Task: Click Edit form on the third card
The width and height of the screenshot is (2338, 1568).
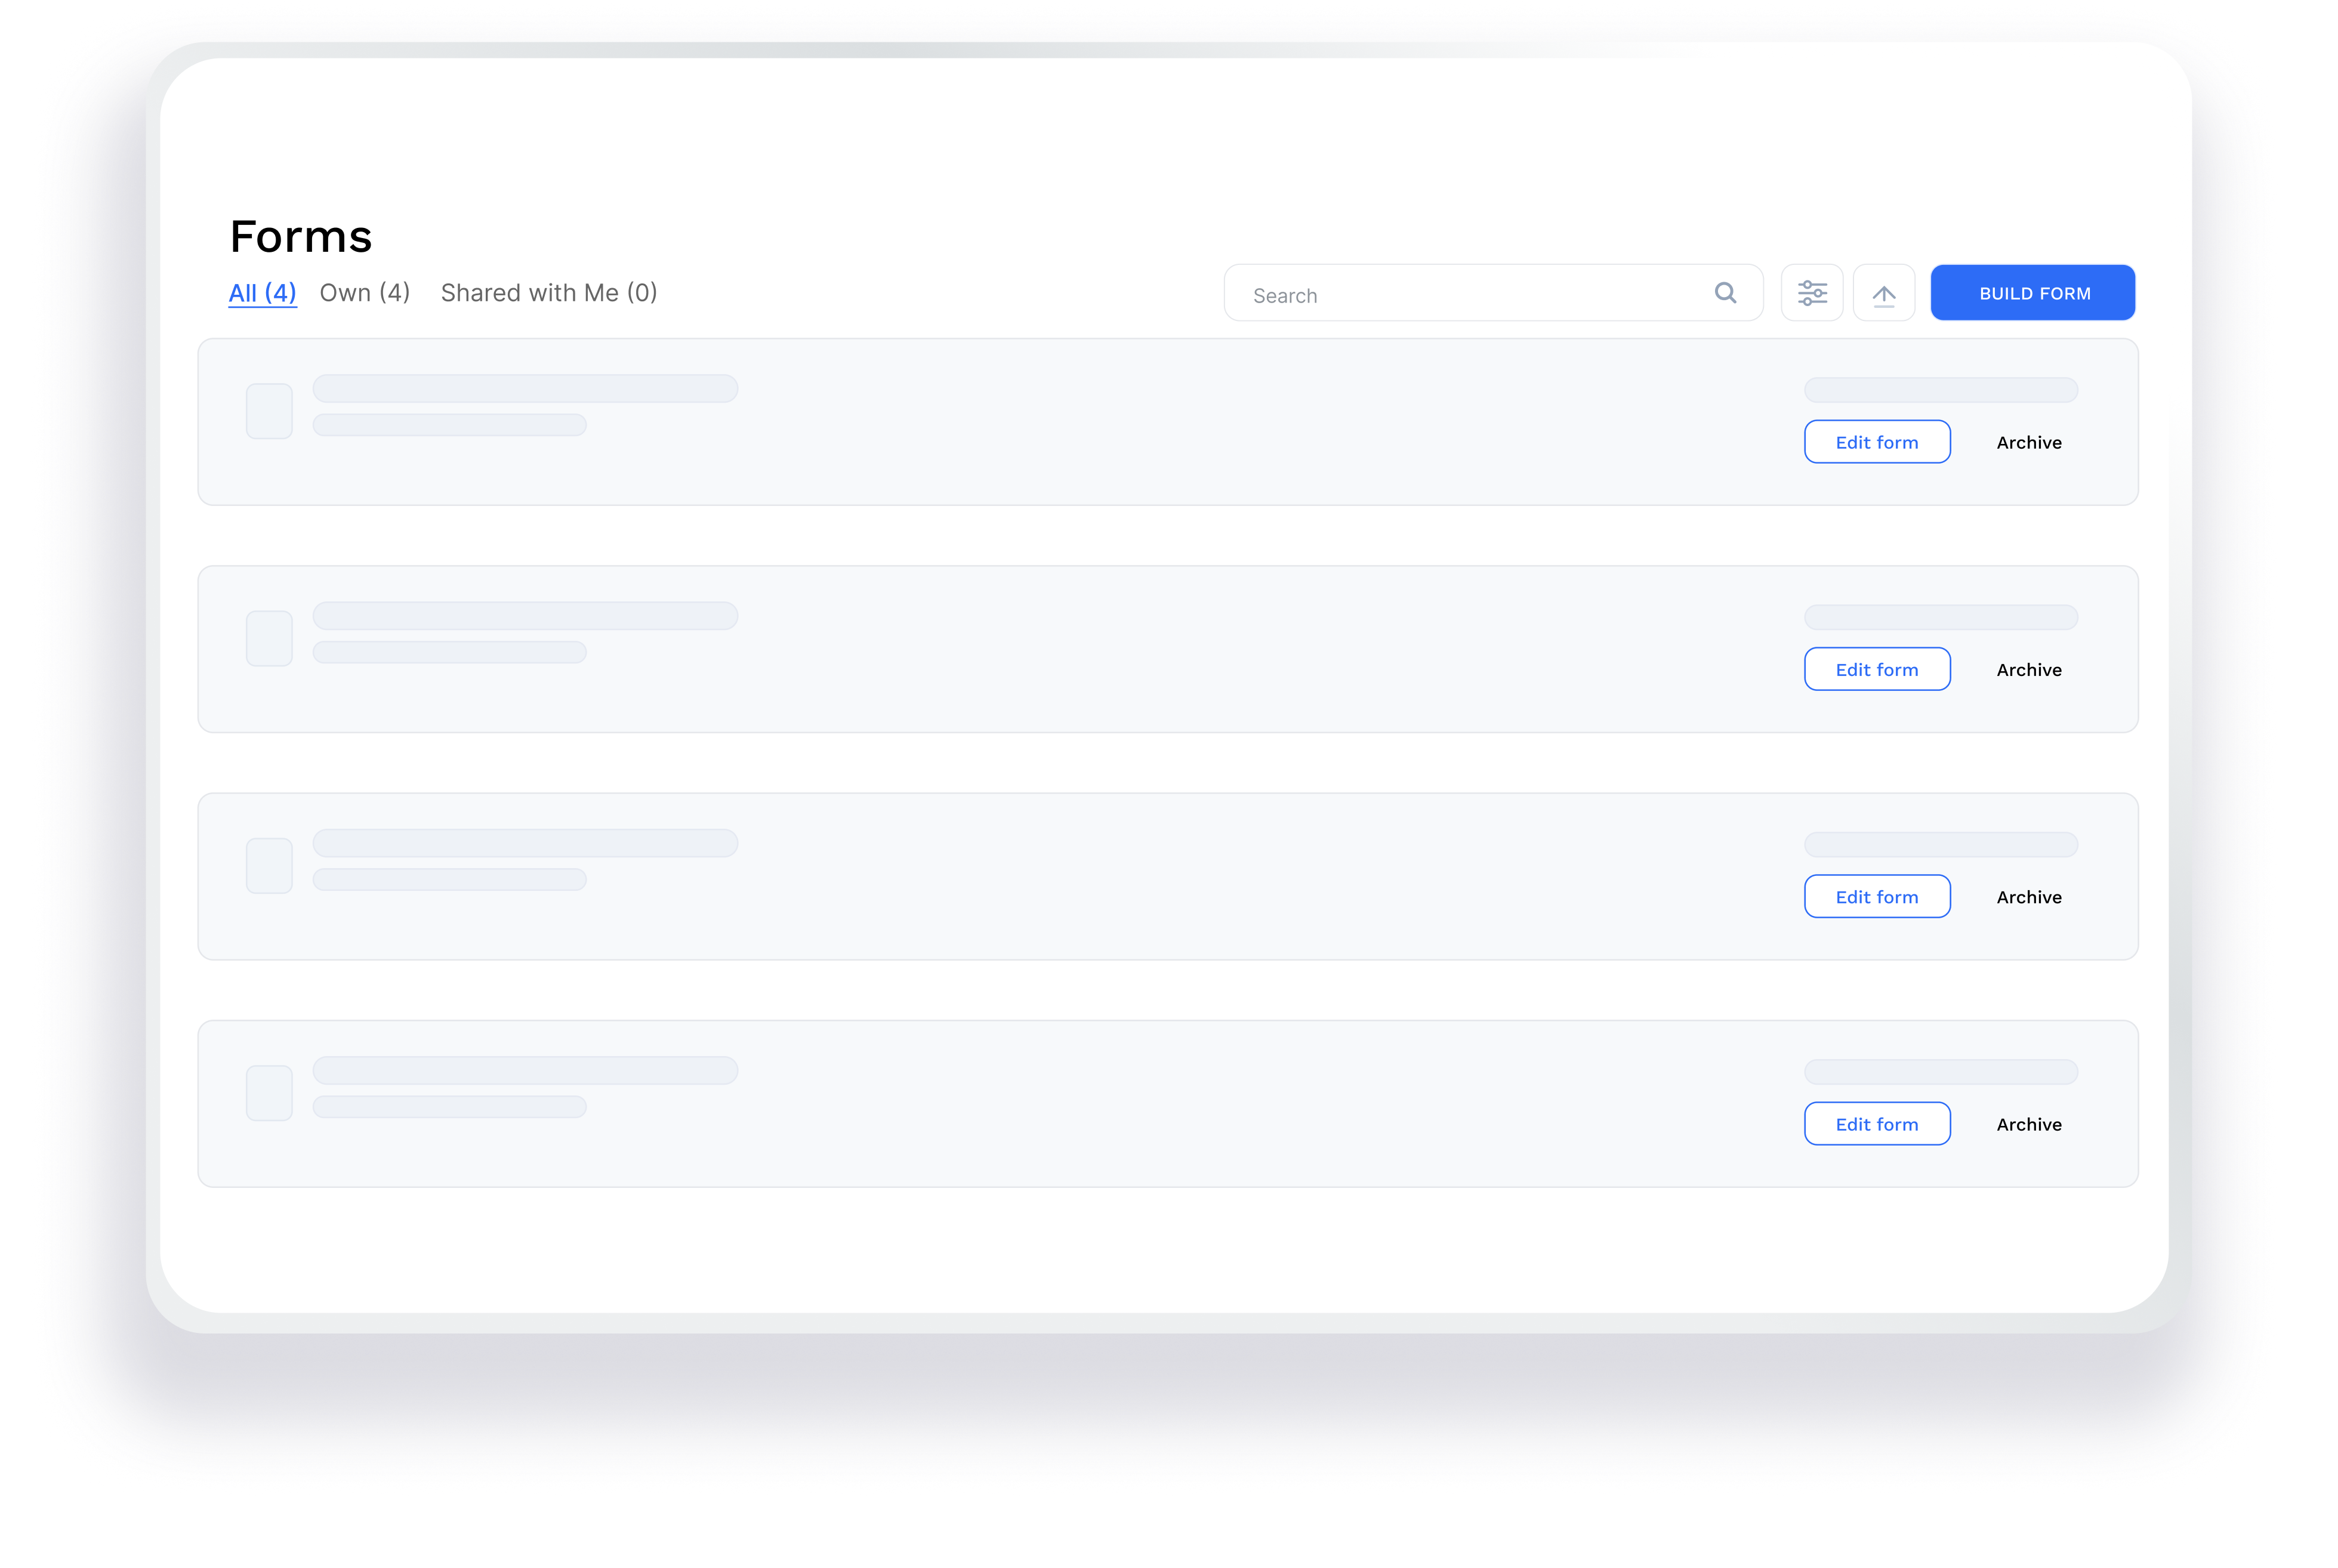Action: [x=1877, y=896]
